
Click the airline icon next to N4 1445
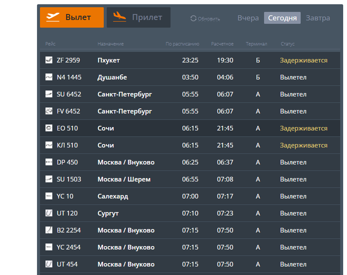pyautogui.click(x=49, y=77)
